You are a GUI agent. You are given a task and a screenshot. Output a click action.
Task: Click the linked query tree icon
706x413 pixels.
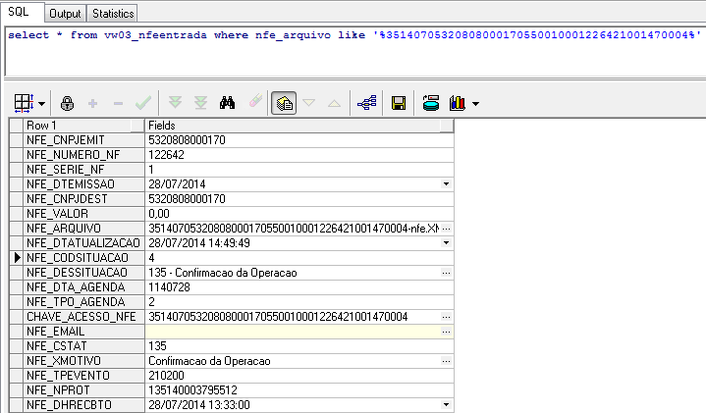click(367, 103)
